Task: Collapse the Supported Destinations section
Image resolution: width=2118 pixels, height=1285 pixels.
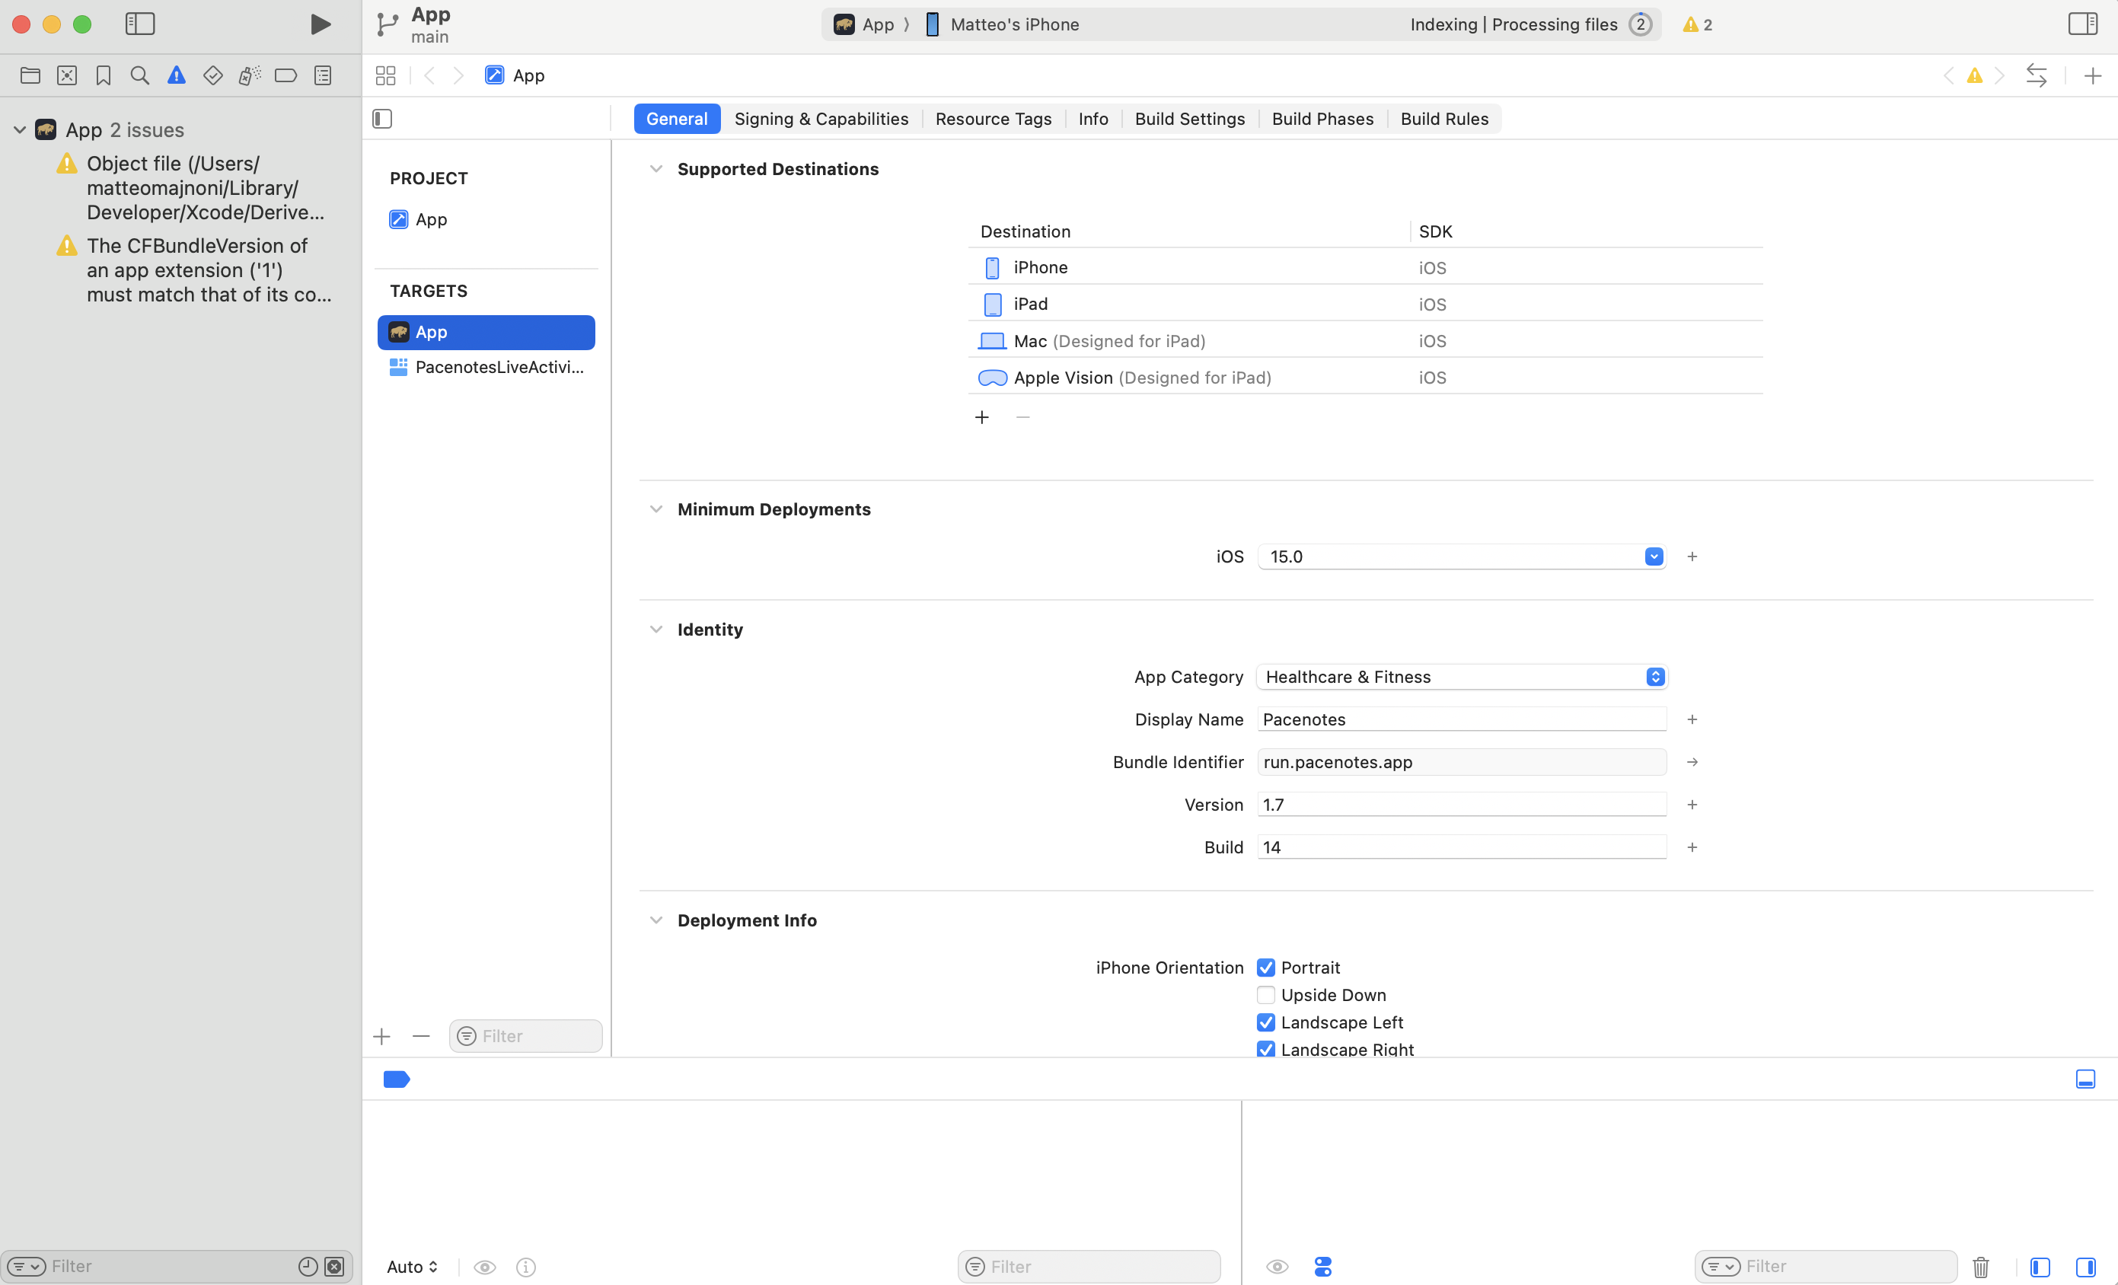Action: pos(655,169)
